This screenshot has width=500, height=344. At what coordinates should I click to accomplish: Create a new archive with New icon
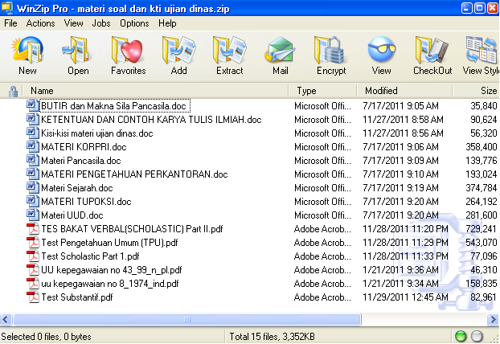pos(27,50)
